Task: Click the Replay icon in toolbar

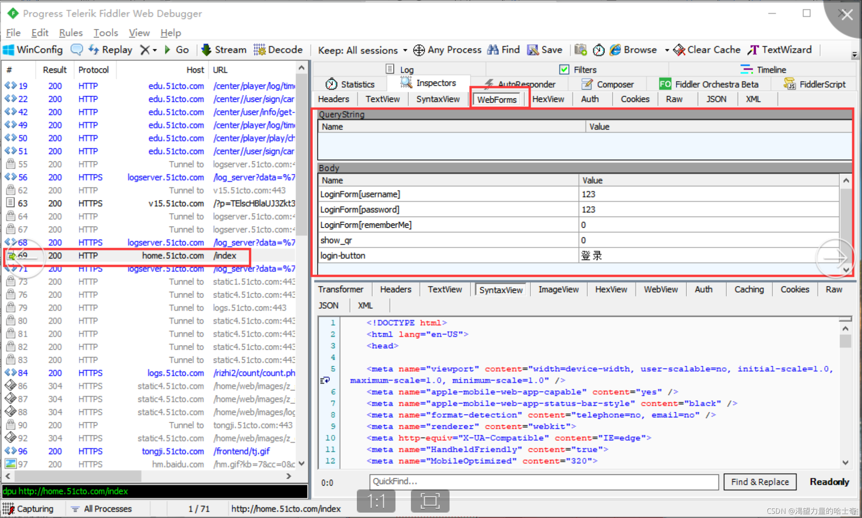Action: [96, 49]
